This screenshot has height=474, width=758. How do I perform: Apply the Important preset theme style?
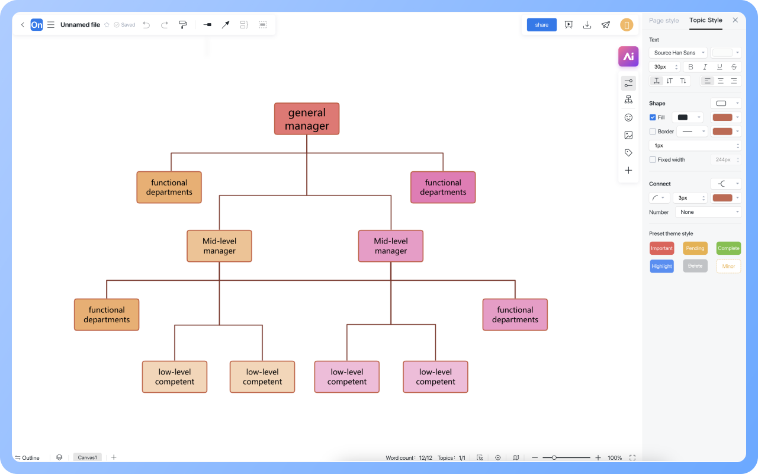661,248
